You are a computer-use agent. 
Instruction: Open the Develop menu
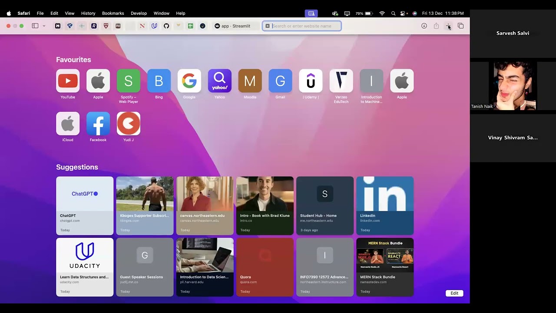pos(139,13)
